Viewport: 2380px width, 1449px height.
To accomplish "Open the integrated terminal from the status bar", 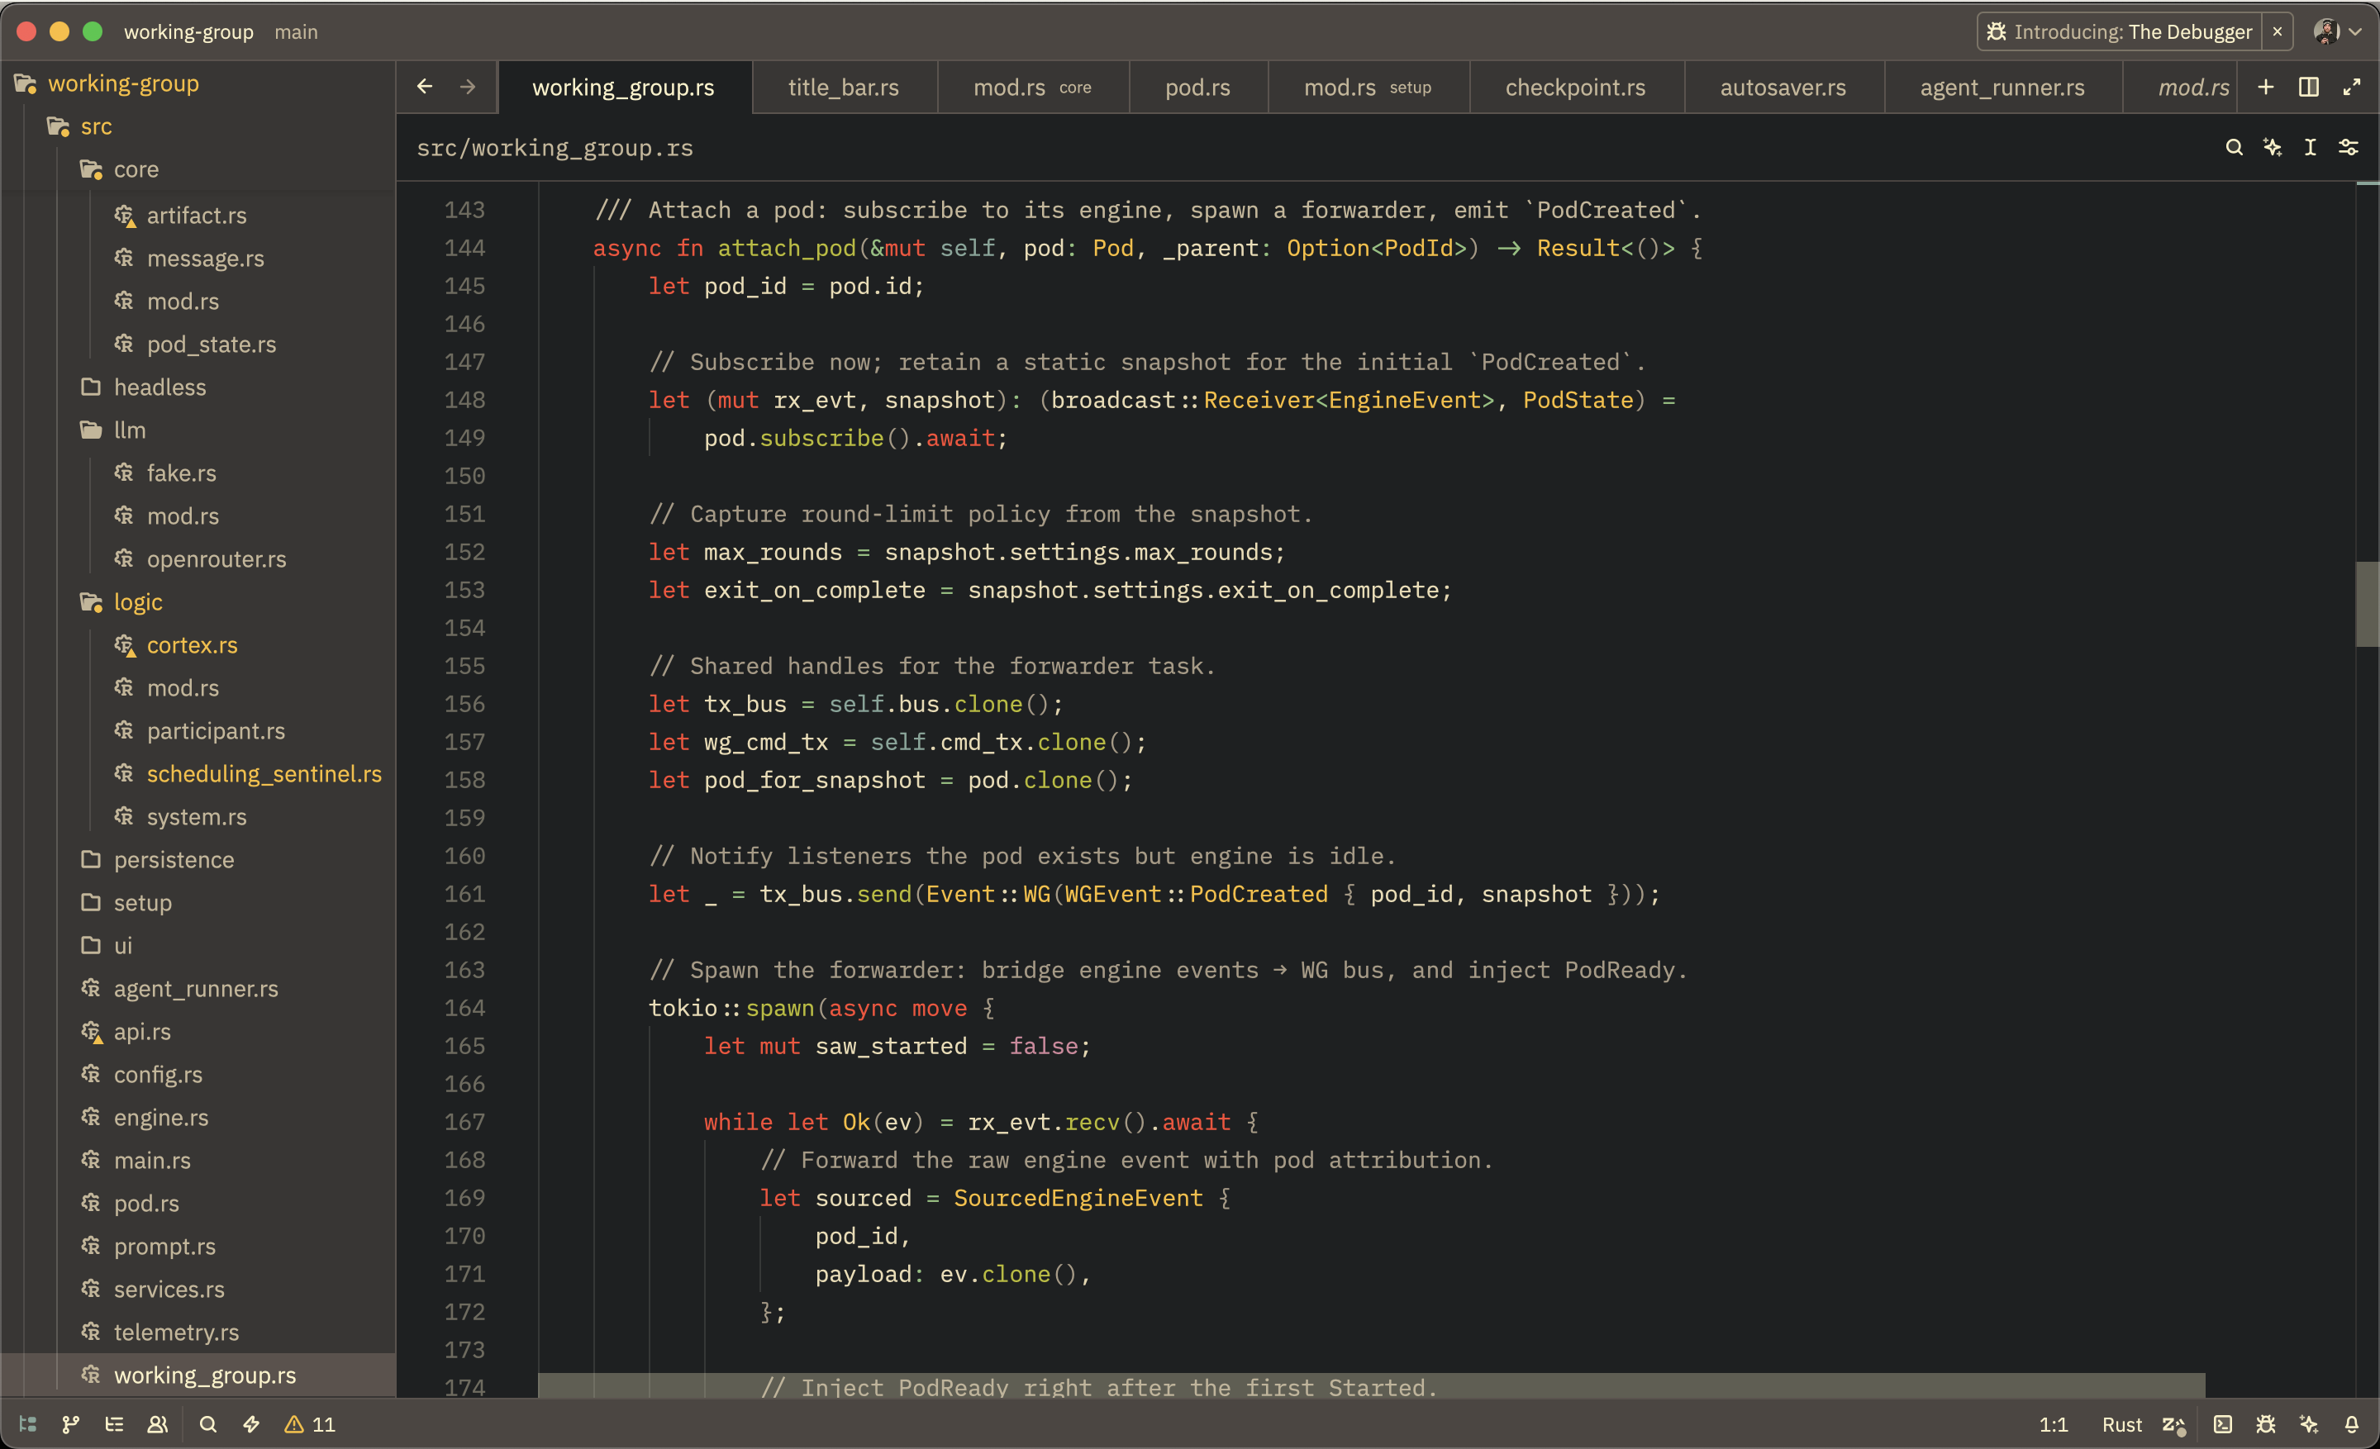I will (x=2222, y=1424).
